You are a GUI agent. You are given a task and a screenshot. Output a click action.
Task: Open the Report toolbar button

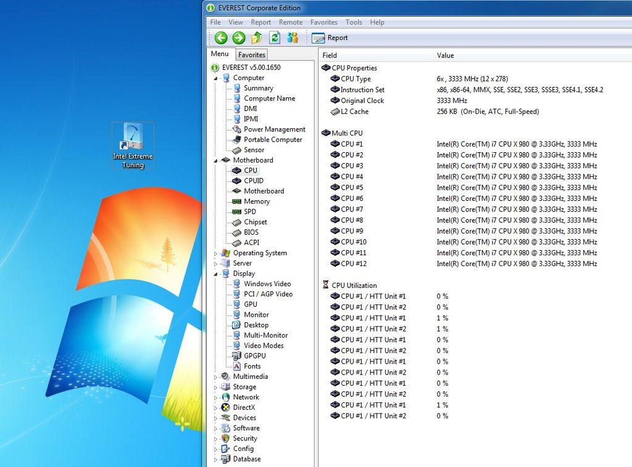click(330, 38)
